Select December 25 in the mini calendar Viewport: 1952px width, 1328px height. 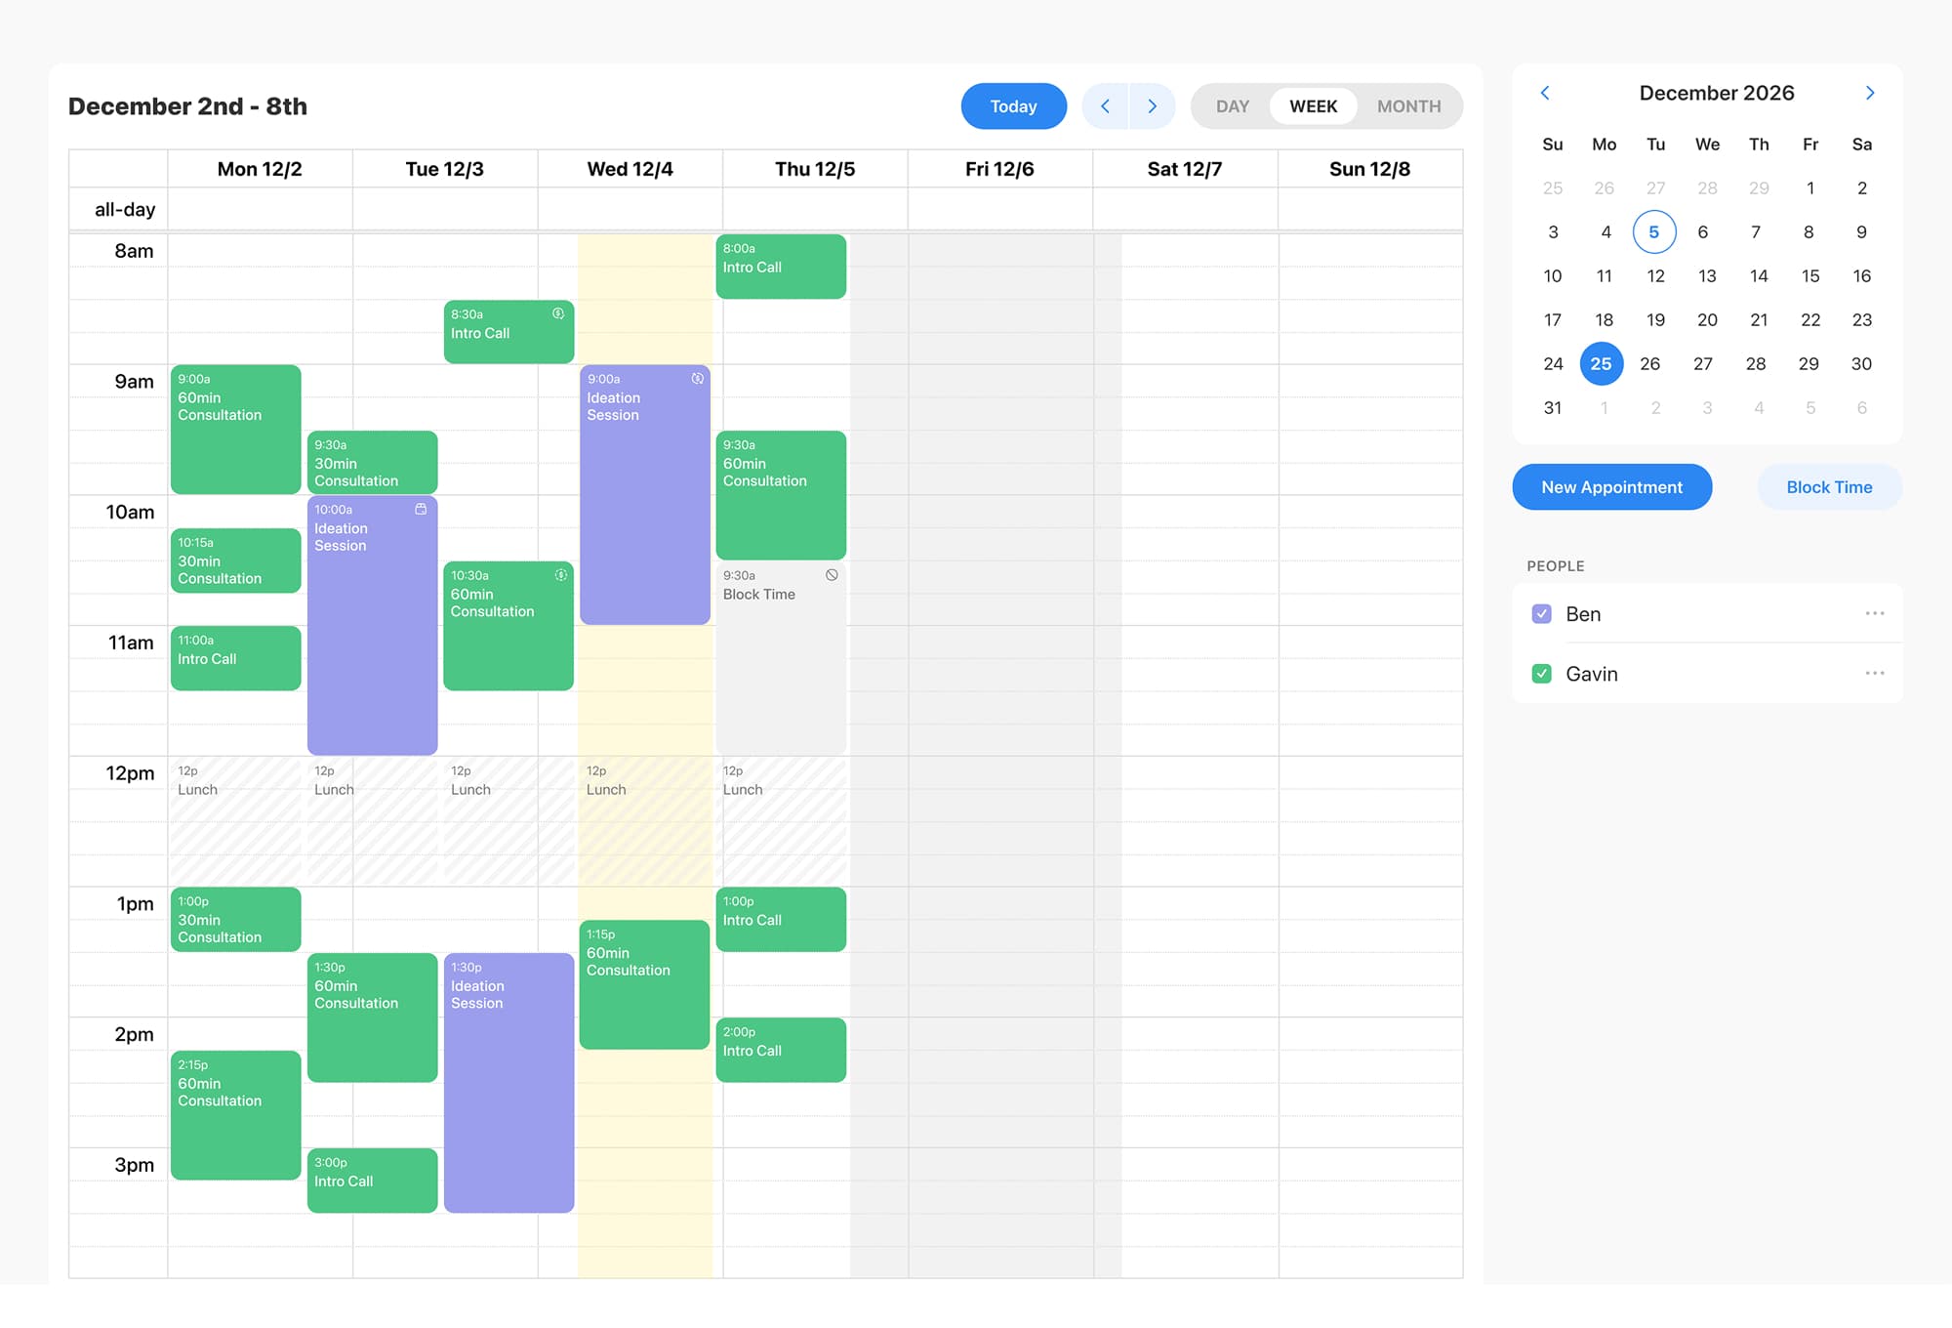click(1602, 363)
